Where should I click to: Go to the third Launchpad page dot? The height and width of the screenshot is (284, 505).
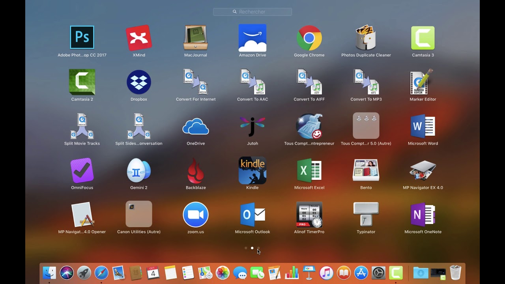[258, 248]
